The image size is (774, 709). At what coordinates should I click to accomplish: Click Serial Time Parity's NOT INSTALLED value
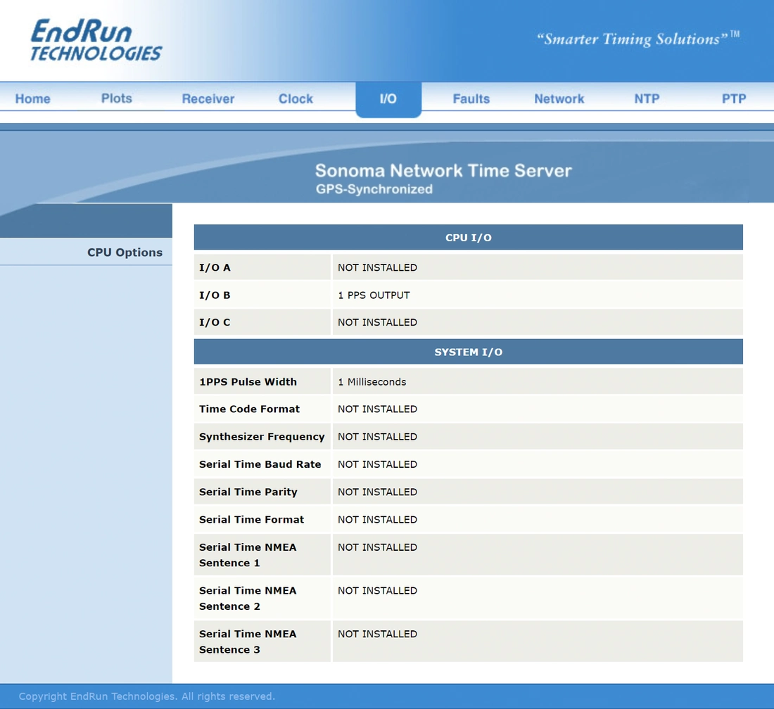378,492
